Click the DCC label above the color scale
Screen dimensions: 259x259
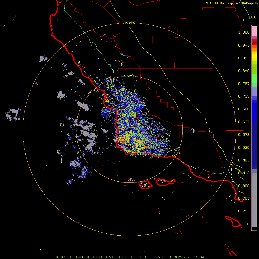coord(253,17)
